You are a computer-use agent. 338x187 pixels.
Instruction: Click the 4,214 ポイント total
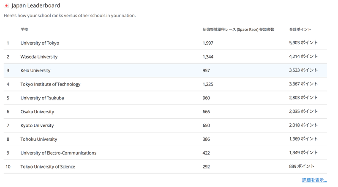click(x=303, y=56)
